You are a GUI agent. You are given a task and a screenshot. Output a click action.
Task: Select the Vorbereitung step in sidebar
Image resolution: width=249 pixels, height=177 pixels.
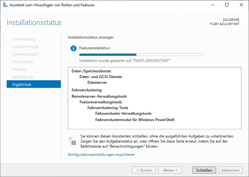(24, 39)
